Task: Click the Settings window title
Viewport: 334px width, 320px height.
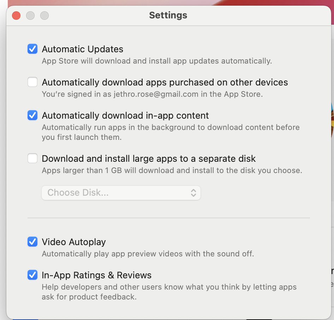Action: coord(168,15)
